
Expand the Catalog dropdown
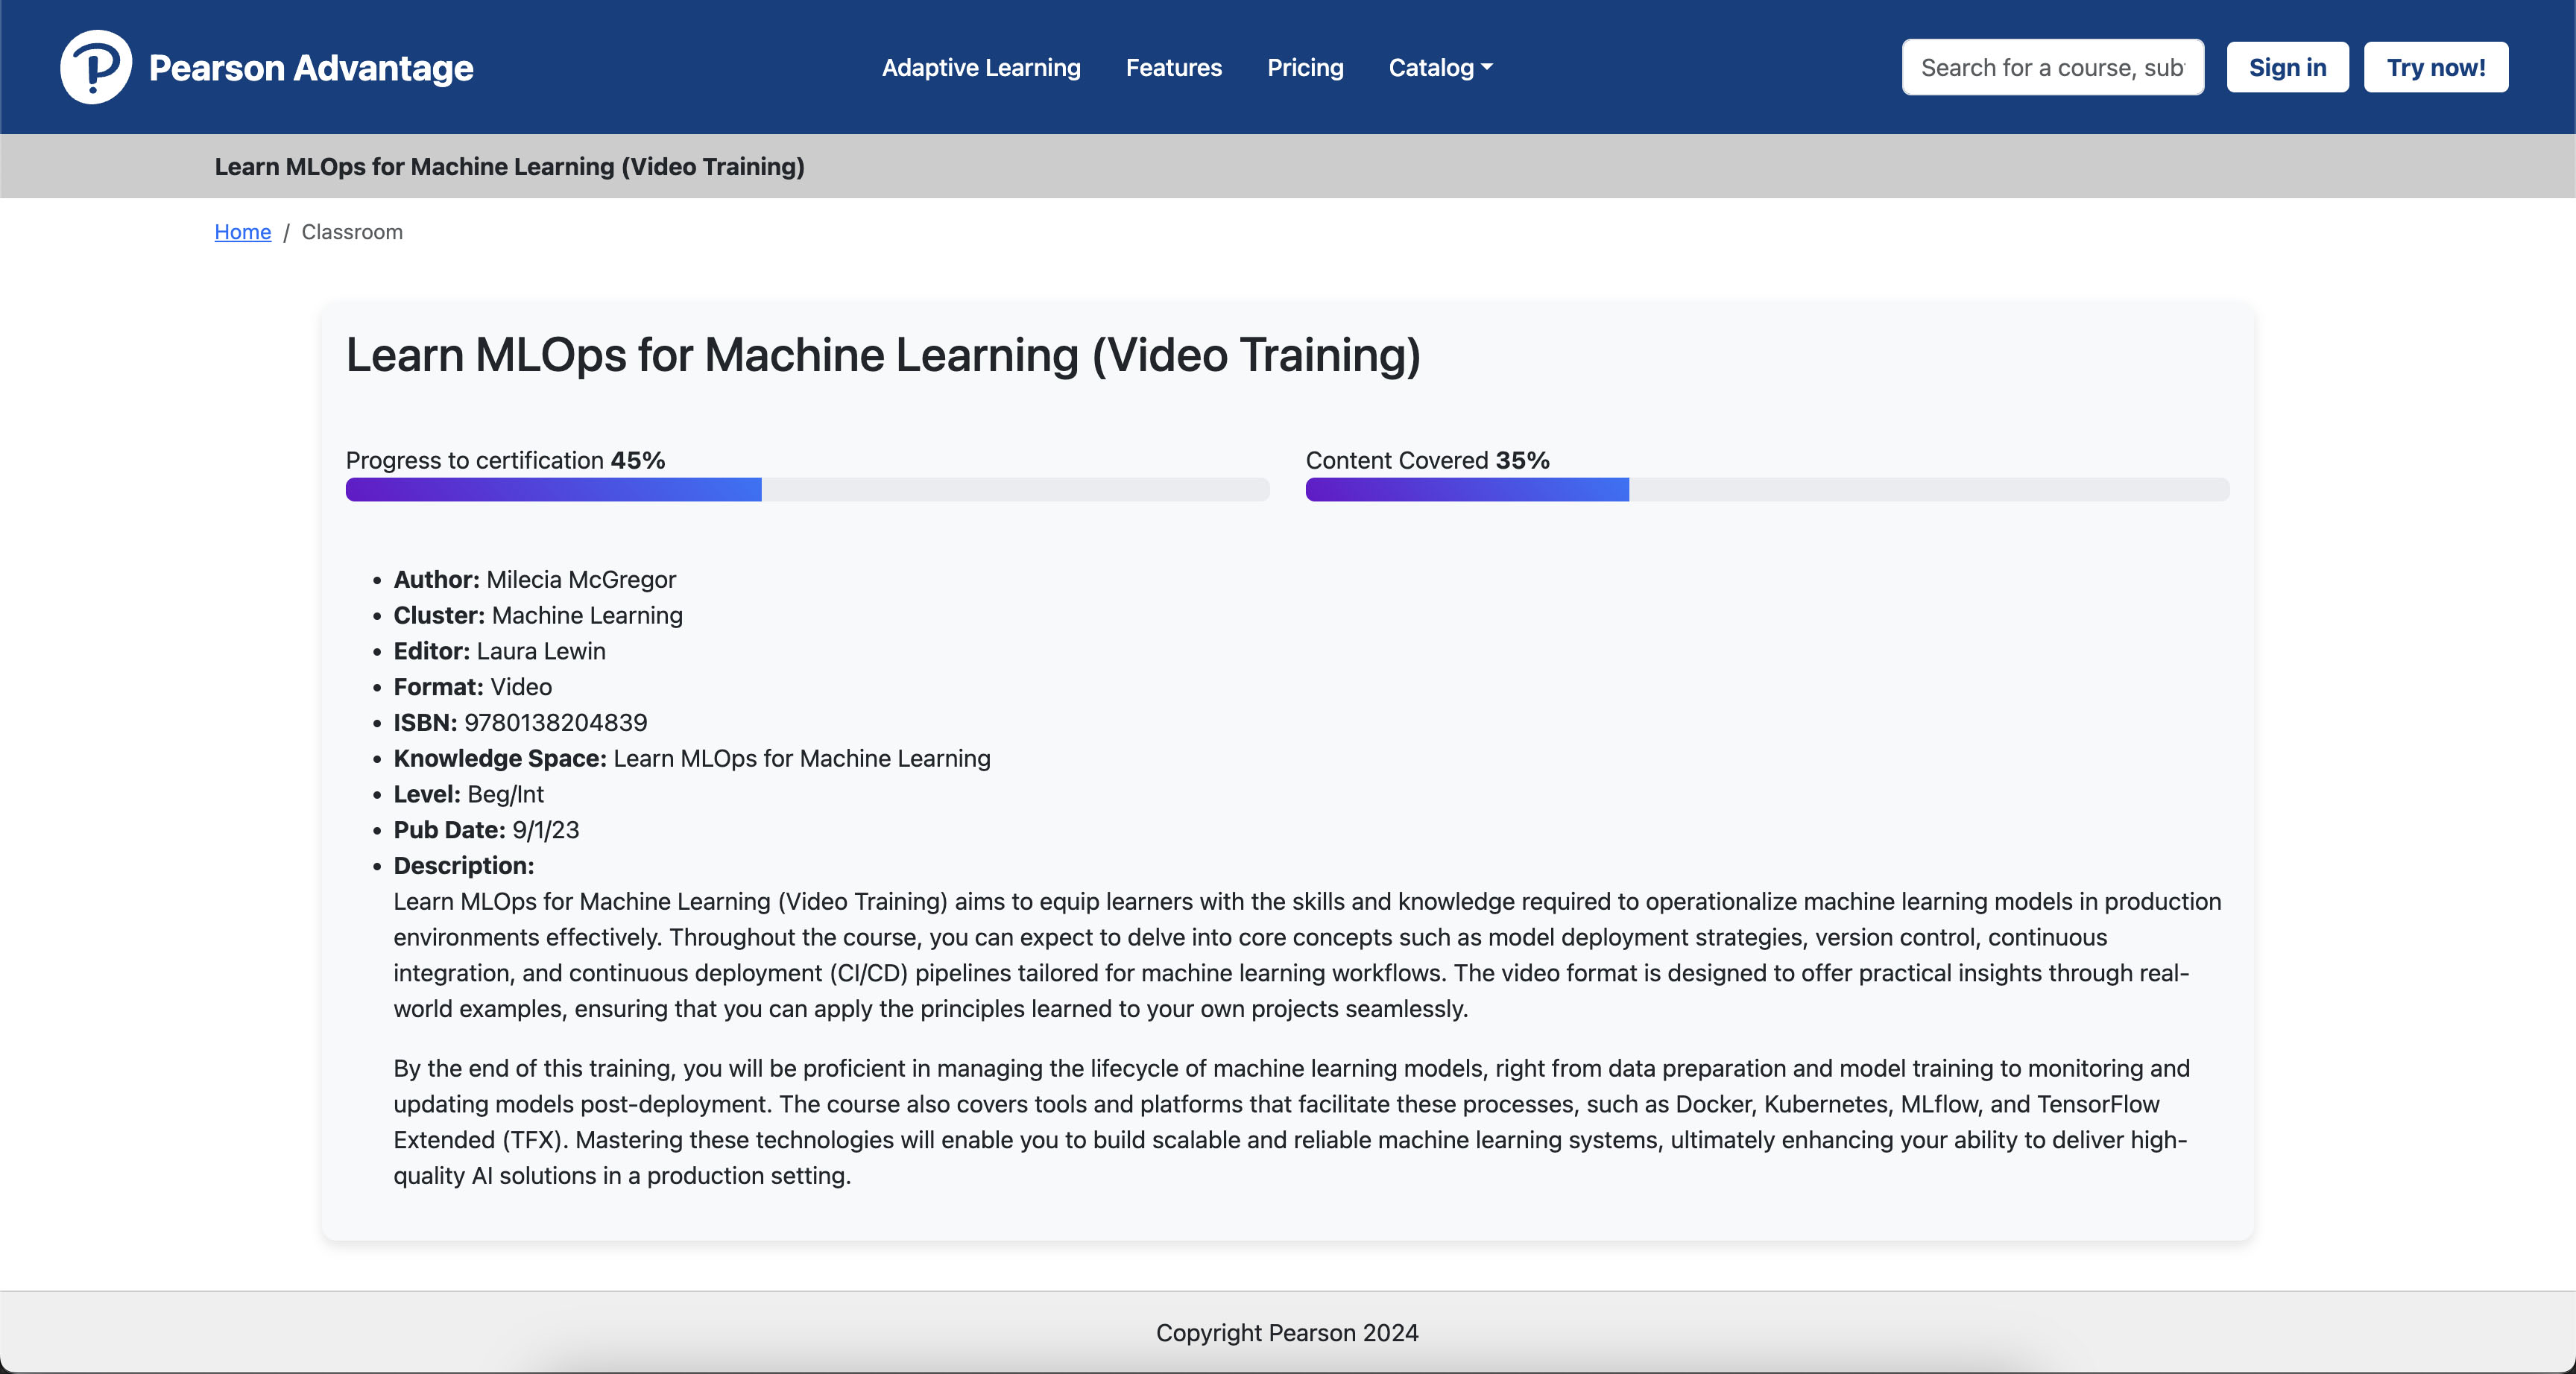1431,67
